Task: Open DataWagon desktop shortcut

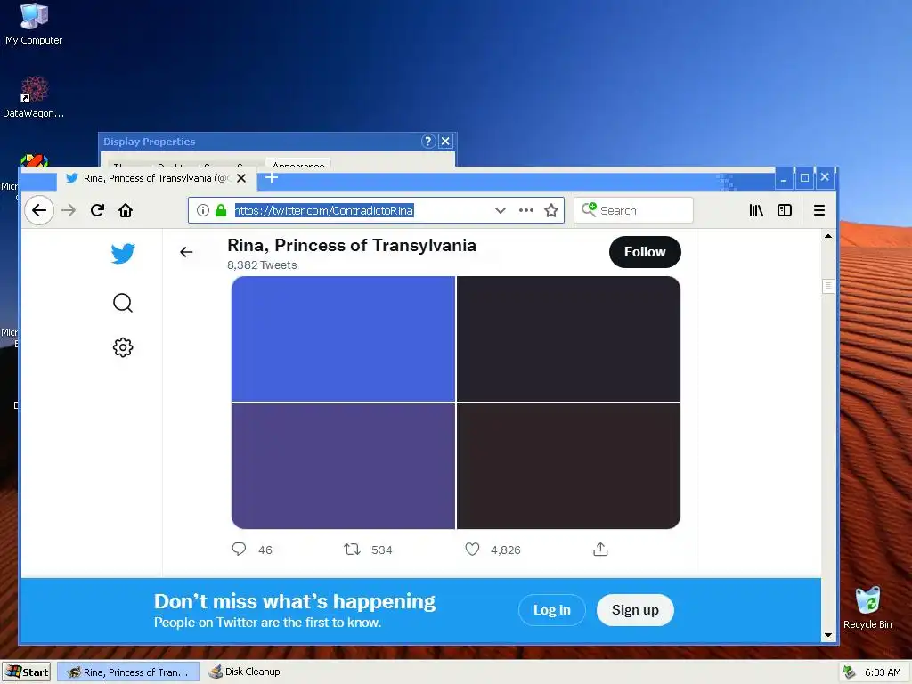Action: tap(34, 97)
